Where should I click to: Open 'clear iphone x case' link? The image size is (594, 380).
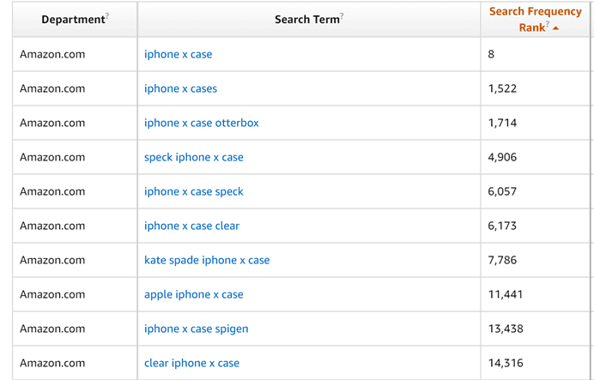(191, 363)
